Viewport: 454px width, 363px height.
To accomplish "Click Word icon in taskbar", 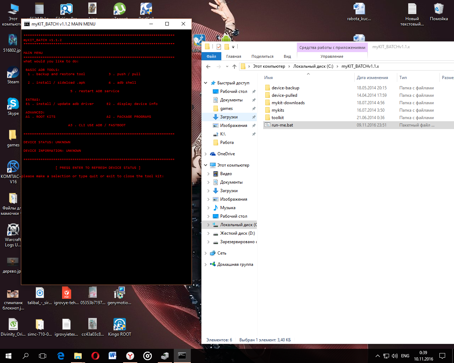I will pyautogui.click(x=112, y=356).
